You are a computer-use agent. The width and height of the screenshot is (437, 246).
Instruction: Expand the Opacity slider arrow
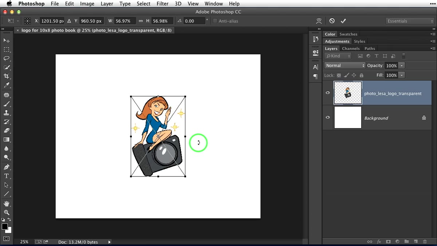point(402,66)
